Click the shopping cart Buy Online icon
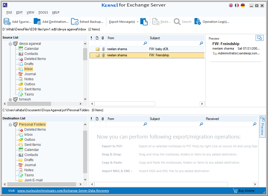 coord(235,191)
